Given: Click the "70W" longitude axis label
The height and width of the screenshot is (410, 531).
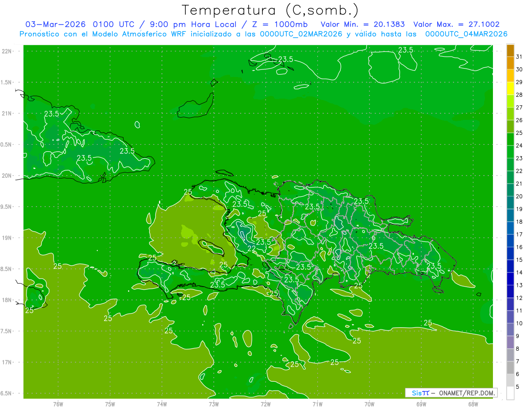Looking at the screenshot, I should pyautogui.click(x=369, y=404).
